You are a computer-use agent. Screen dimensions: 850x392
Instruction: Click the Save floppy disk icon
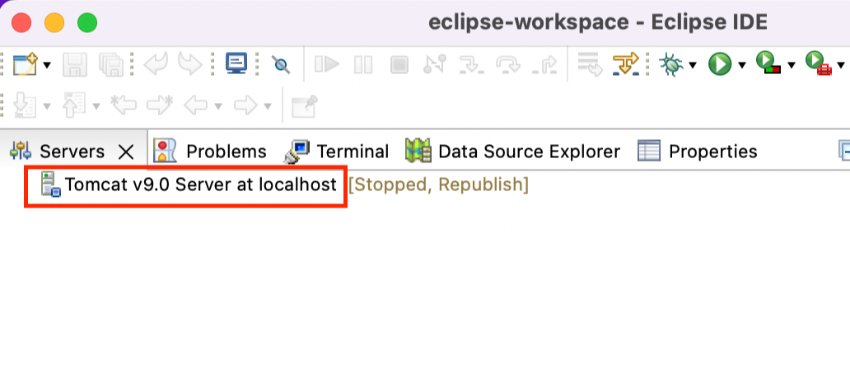tap(75, 64)
